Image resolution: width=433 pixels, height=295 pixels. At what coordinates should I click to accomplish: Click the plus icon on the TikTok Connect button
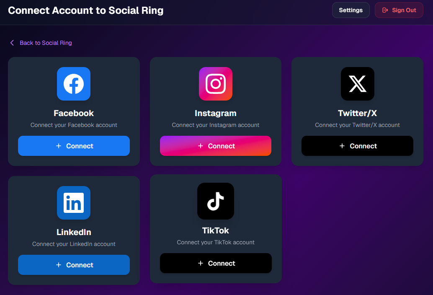(x=201, y=263)
